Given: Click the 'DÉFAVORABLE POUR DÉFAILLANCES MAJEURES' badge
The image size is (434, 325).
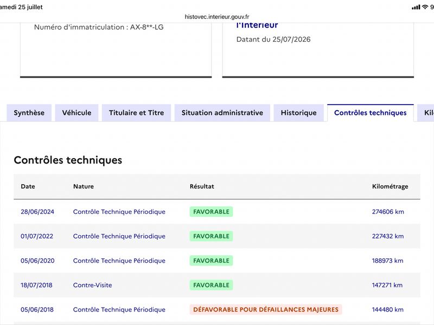Looking at the screenshot, I should [x=266, y=309].
